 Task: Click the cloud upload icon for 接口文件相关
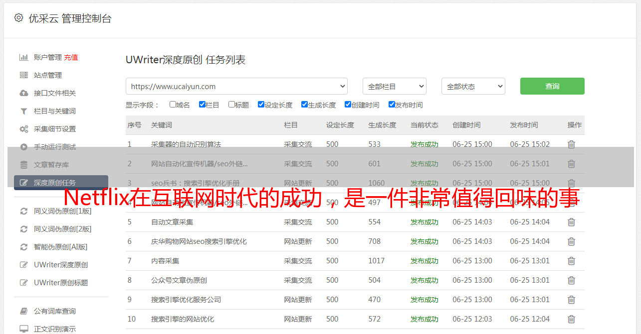pyautogui.click(x=23, y=93)
